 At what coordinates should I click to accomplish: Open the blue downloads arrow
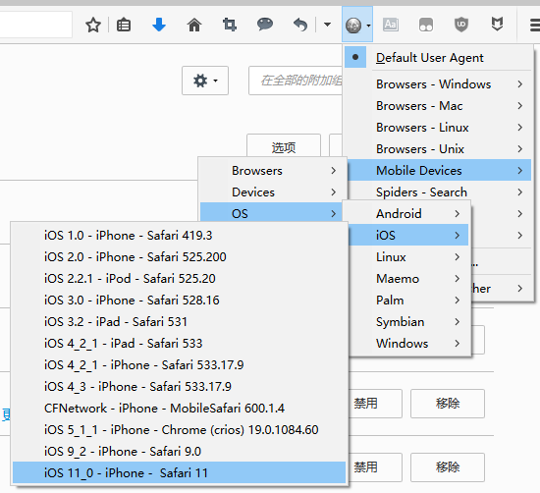coord(159,26)
